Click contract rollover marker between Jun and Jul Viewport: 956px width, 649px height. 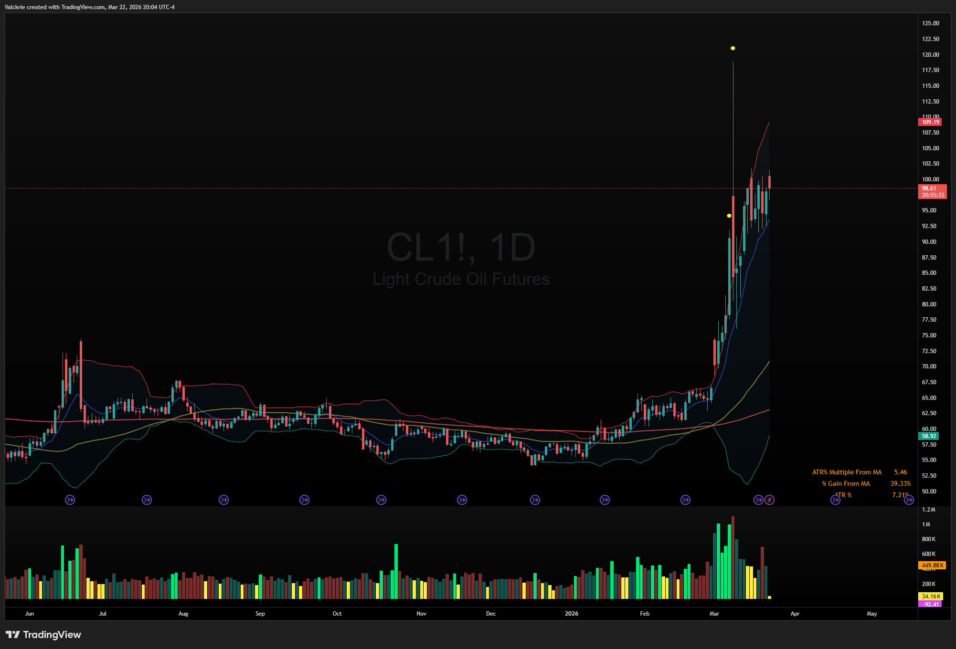click(70, 500)
